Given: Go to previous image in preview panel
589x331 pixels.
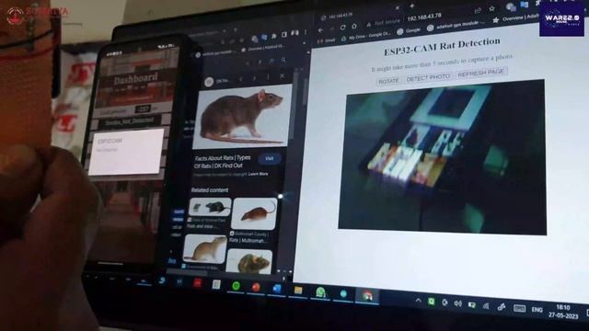Looking at the screenshot, I should coord(241,79).
